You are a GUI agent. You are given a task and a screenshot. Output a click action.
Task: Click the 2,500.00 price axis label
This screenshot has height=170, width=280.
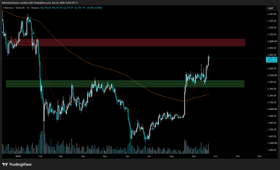click(272, 75)
